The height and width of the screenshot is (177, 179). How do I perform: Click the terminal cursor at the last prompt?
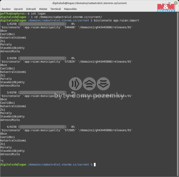[x=95, y=164]
